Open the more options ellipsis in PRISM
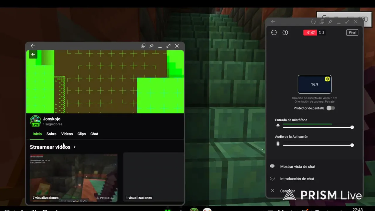The height and width of the screenshot is (211, 375). pyautogui.click(x=274, y=33)
